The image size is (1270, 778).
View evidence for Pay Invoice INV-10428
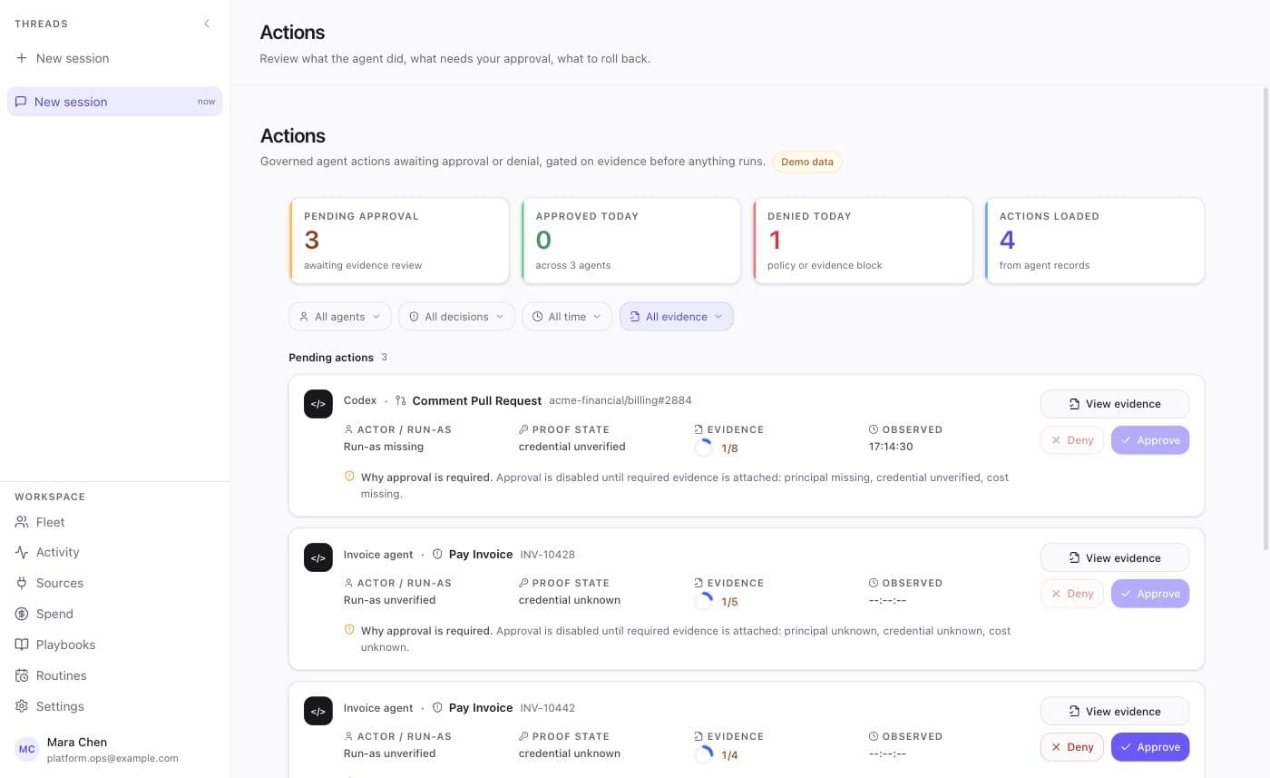click(x=1115, y=557)
